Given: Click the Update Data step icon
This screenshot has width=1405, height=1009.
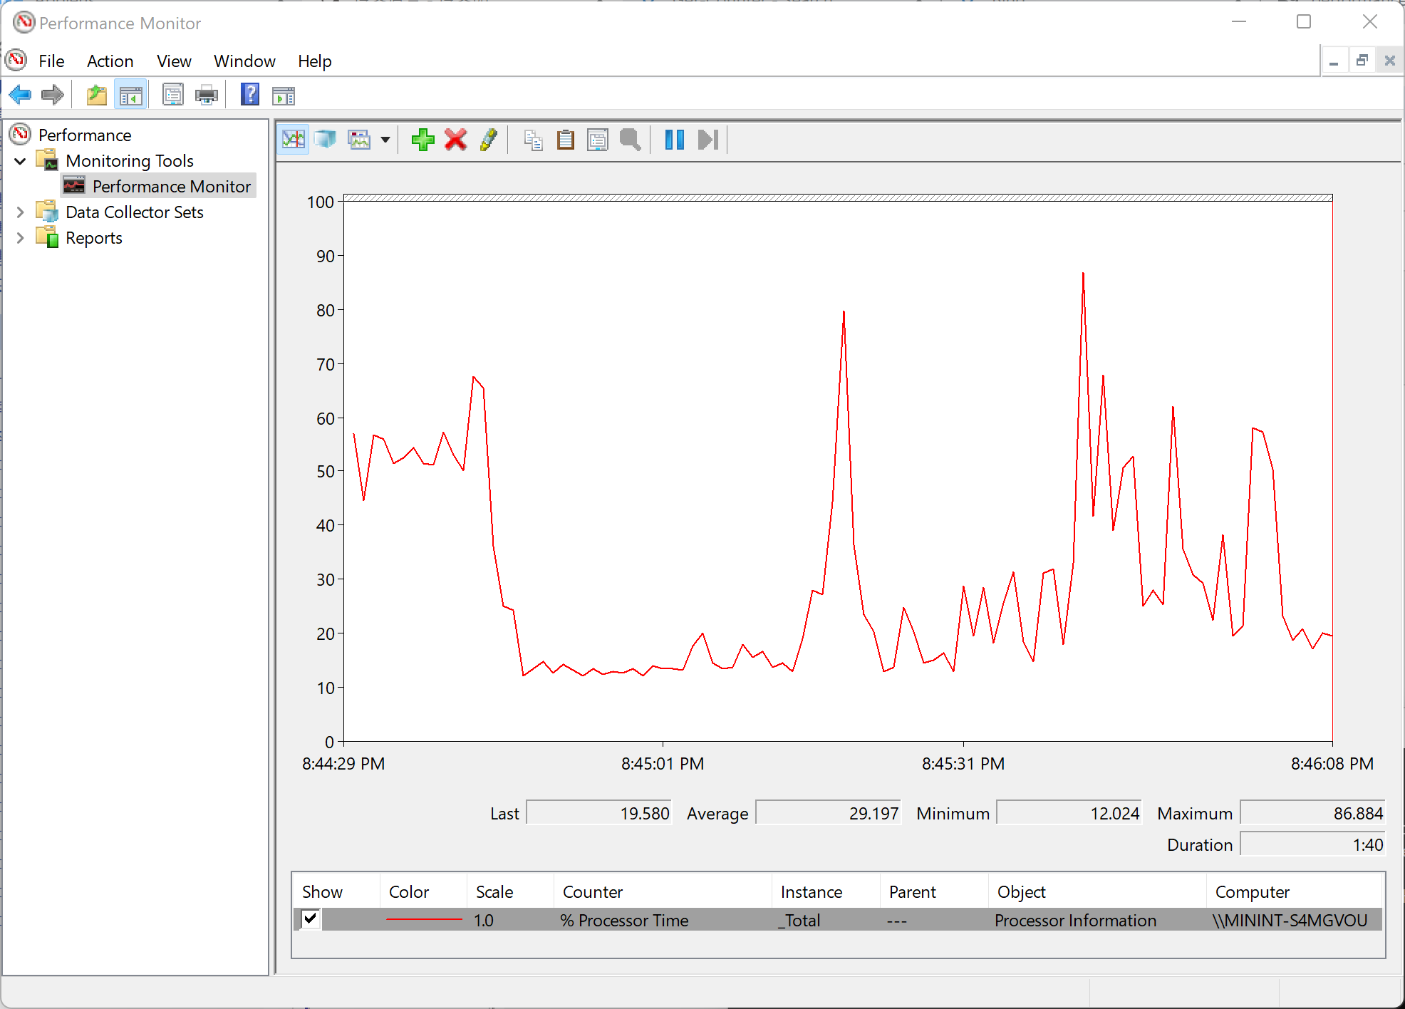Looking at the screenshot, I should 707,140.
